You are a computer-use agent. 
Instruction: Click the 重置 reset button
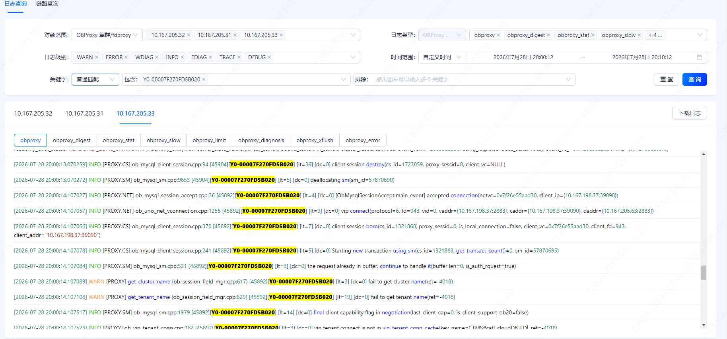point(667,79)
